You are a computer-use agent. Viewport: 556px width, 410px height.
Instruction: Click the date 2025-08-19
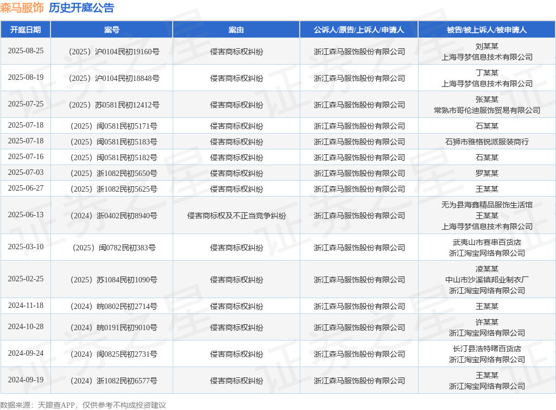pyautogui.click(x=26, y=77)
